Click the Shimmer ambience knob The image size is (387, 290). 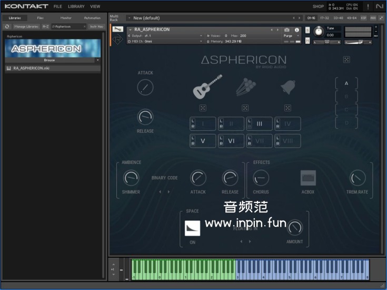click(x=131, y=178)
